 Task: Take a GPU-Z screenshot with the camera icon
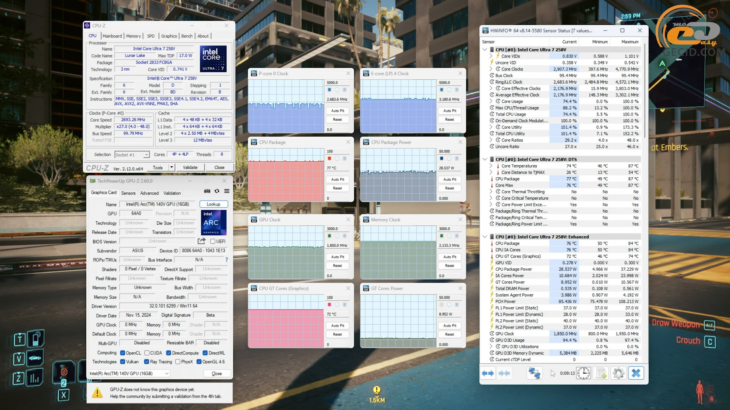click(207, 191)
